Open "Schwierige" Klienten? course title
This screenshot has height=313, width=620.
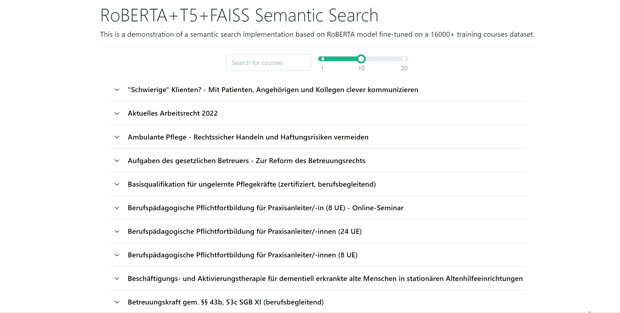(x=273, y=90)
